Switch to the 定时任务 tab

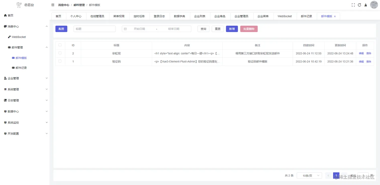(x=139, y=16)
